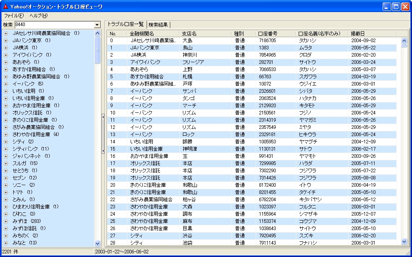This screenshot has height=257, width=412.
Task: Click the bank tree scrollbar thumb
Action: [x=98, y=50]
